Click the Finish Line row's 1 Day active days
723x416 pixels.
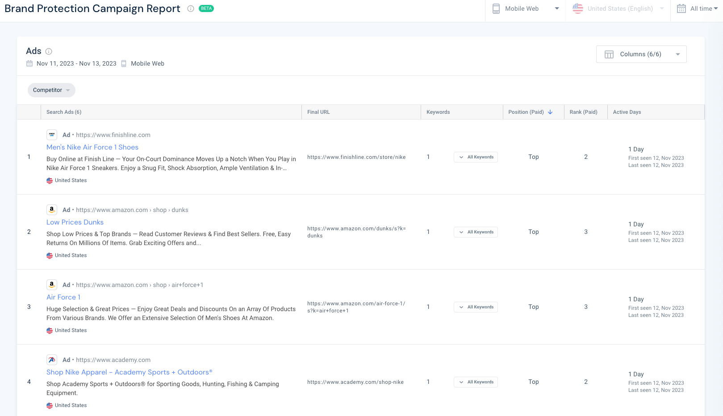636,149
